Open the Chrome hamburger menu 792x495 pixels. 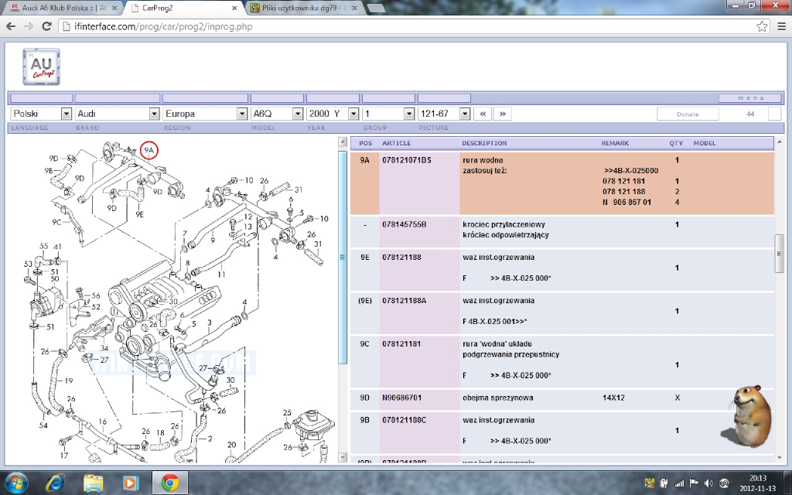pyautogui.click(x=781, y=27)
